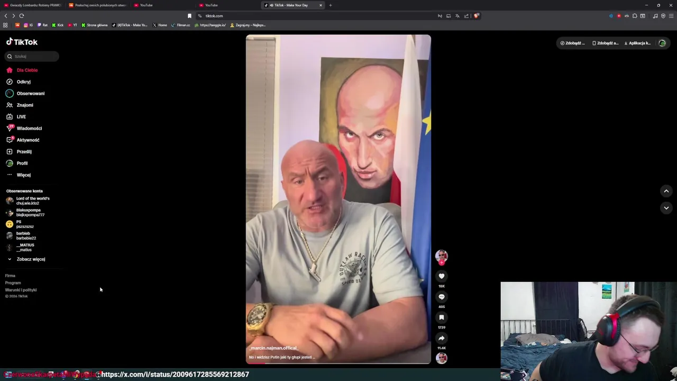Open the Znajomi section

point(20,105)
